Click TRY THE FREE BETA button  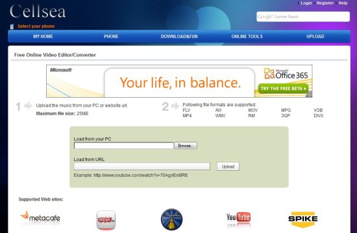pos(283,89)
